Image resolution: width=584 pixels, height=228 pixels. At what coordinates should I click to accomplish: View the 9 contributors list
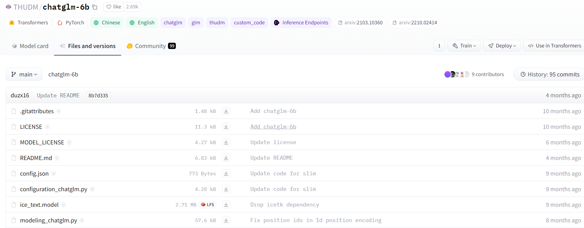488,74
